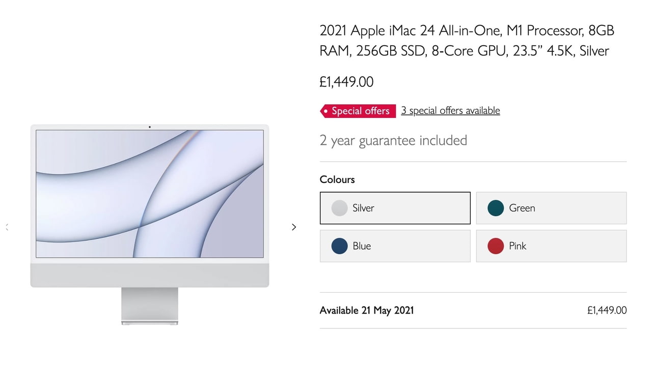The width and height of the screenshot is (652, 366).
Task: Click the Colours section heading
Action: click(x=337, y=179)
